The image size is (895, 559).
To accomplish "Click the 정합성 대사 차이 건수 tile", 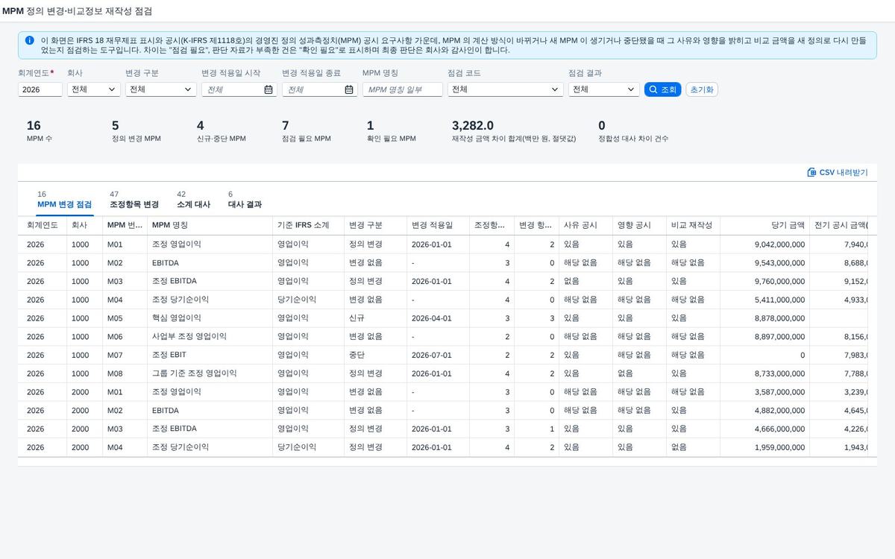I will 633,131.
